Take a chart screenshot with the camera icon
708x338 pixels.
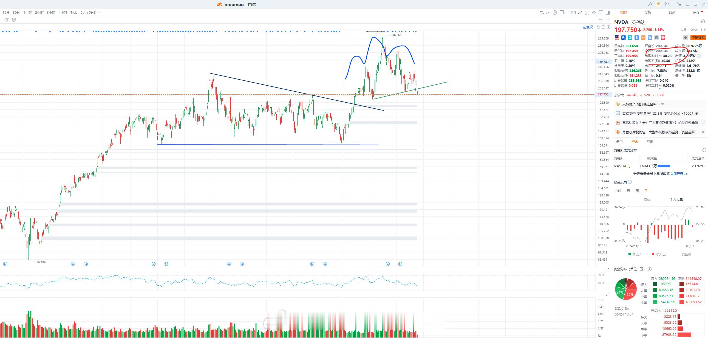click(573, 12)
